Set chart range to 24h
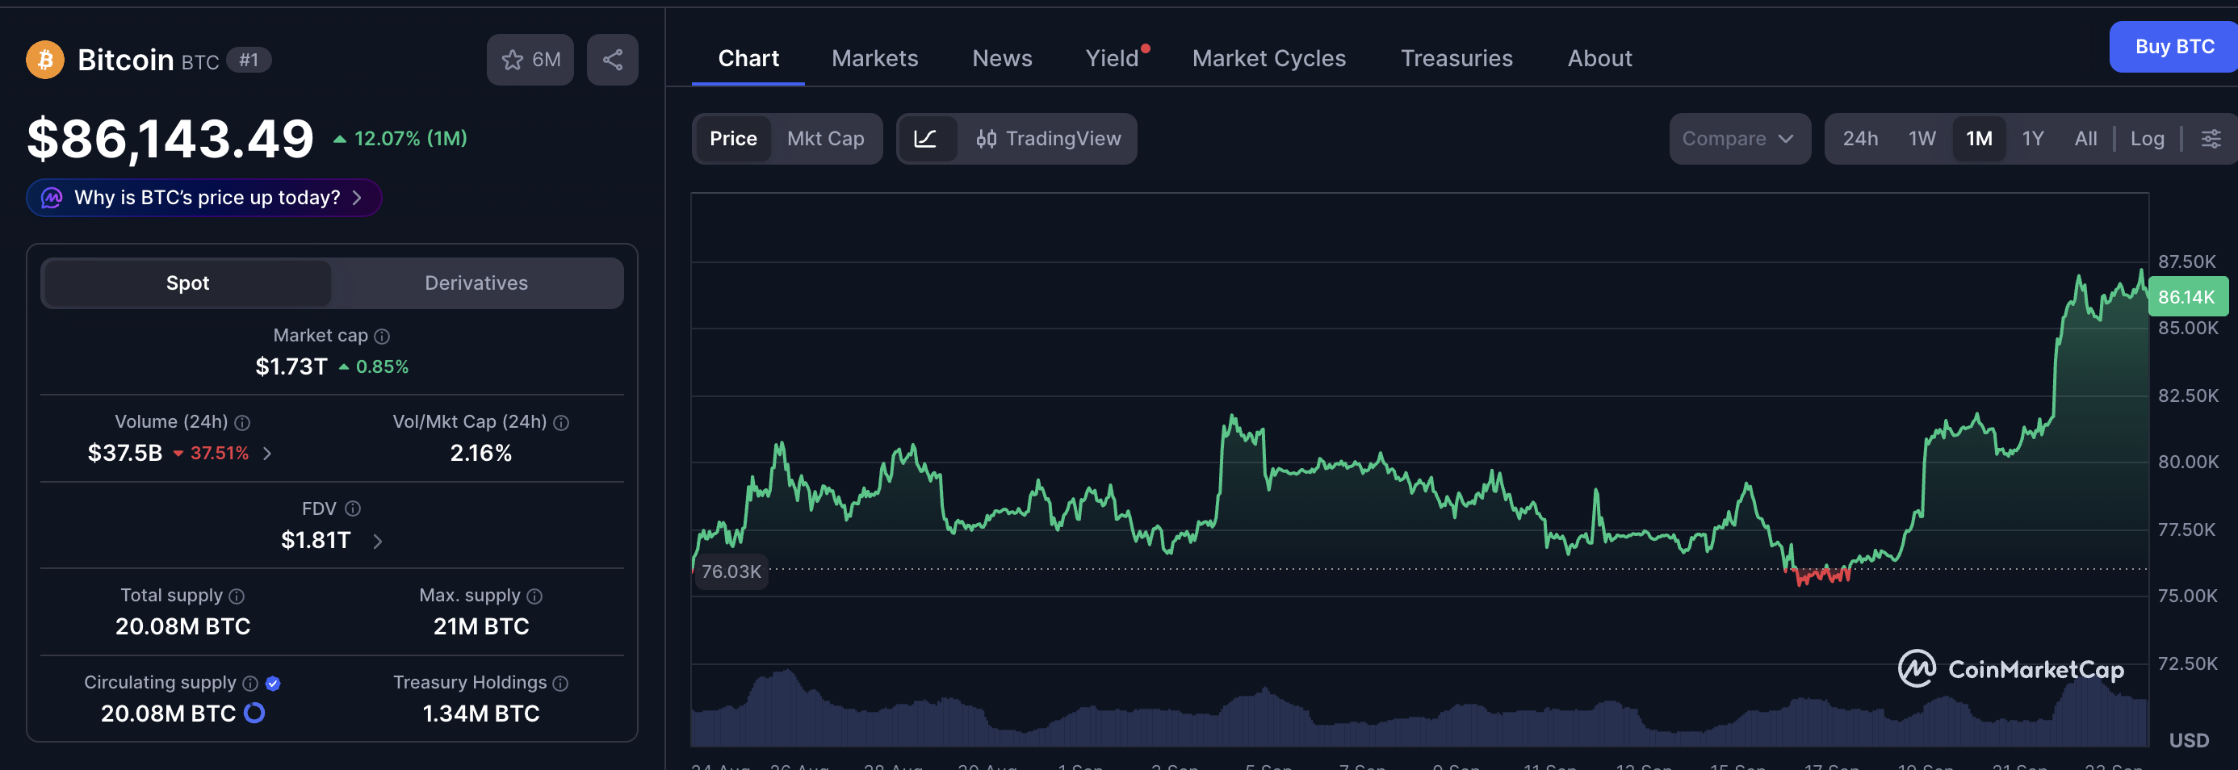This screenshot has height=770, width=2238. [1860, 139]
